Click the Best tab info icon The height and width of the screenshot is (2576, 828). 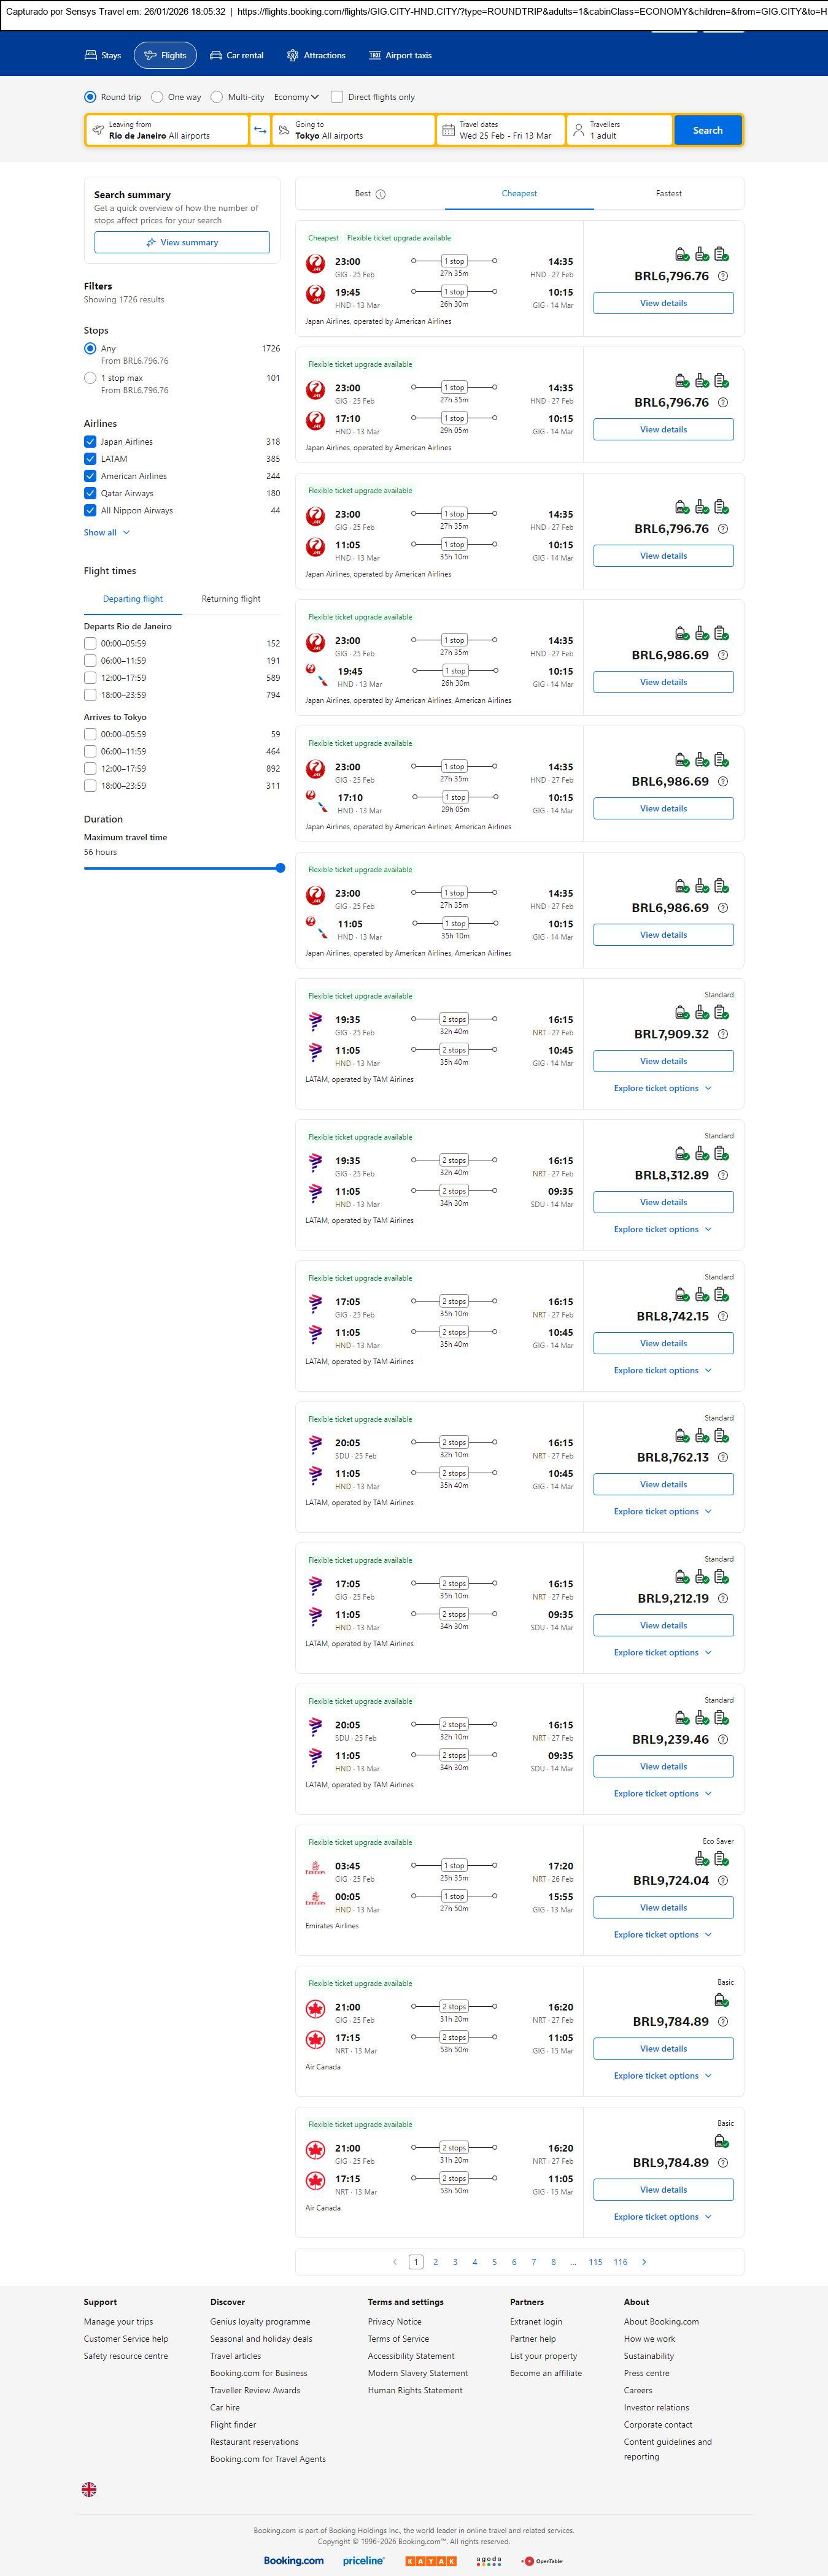[x=381, y=194]
